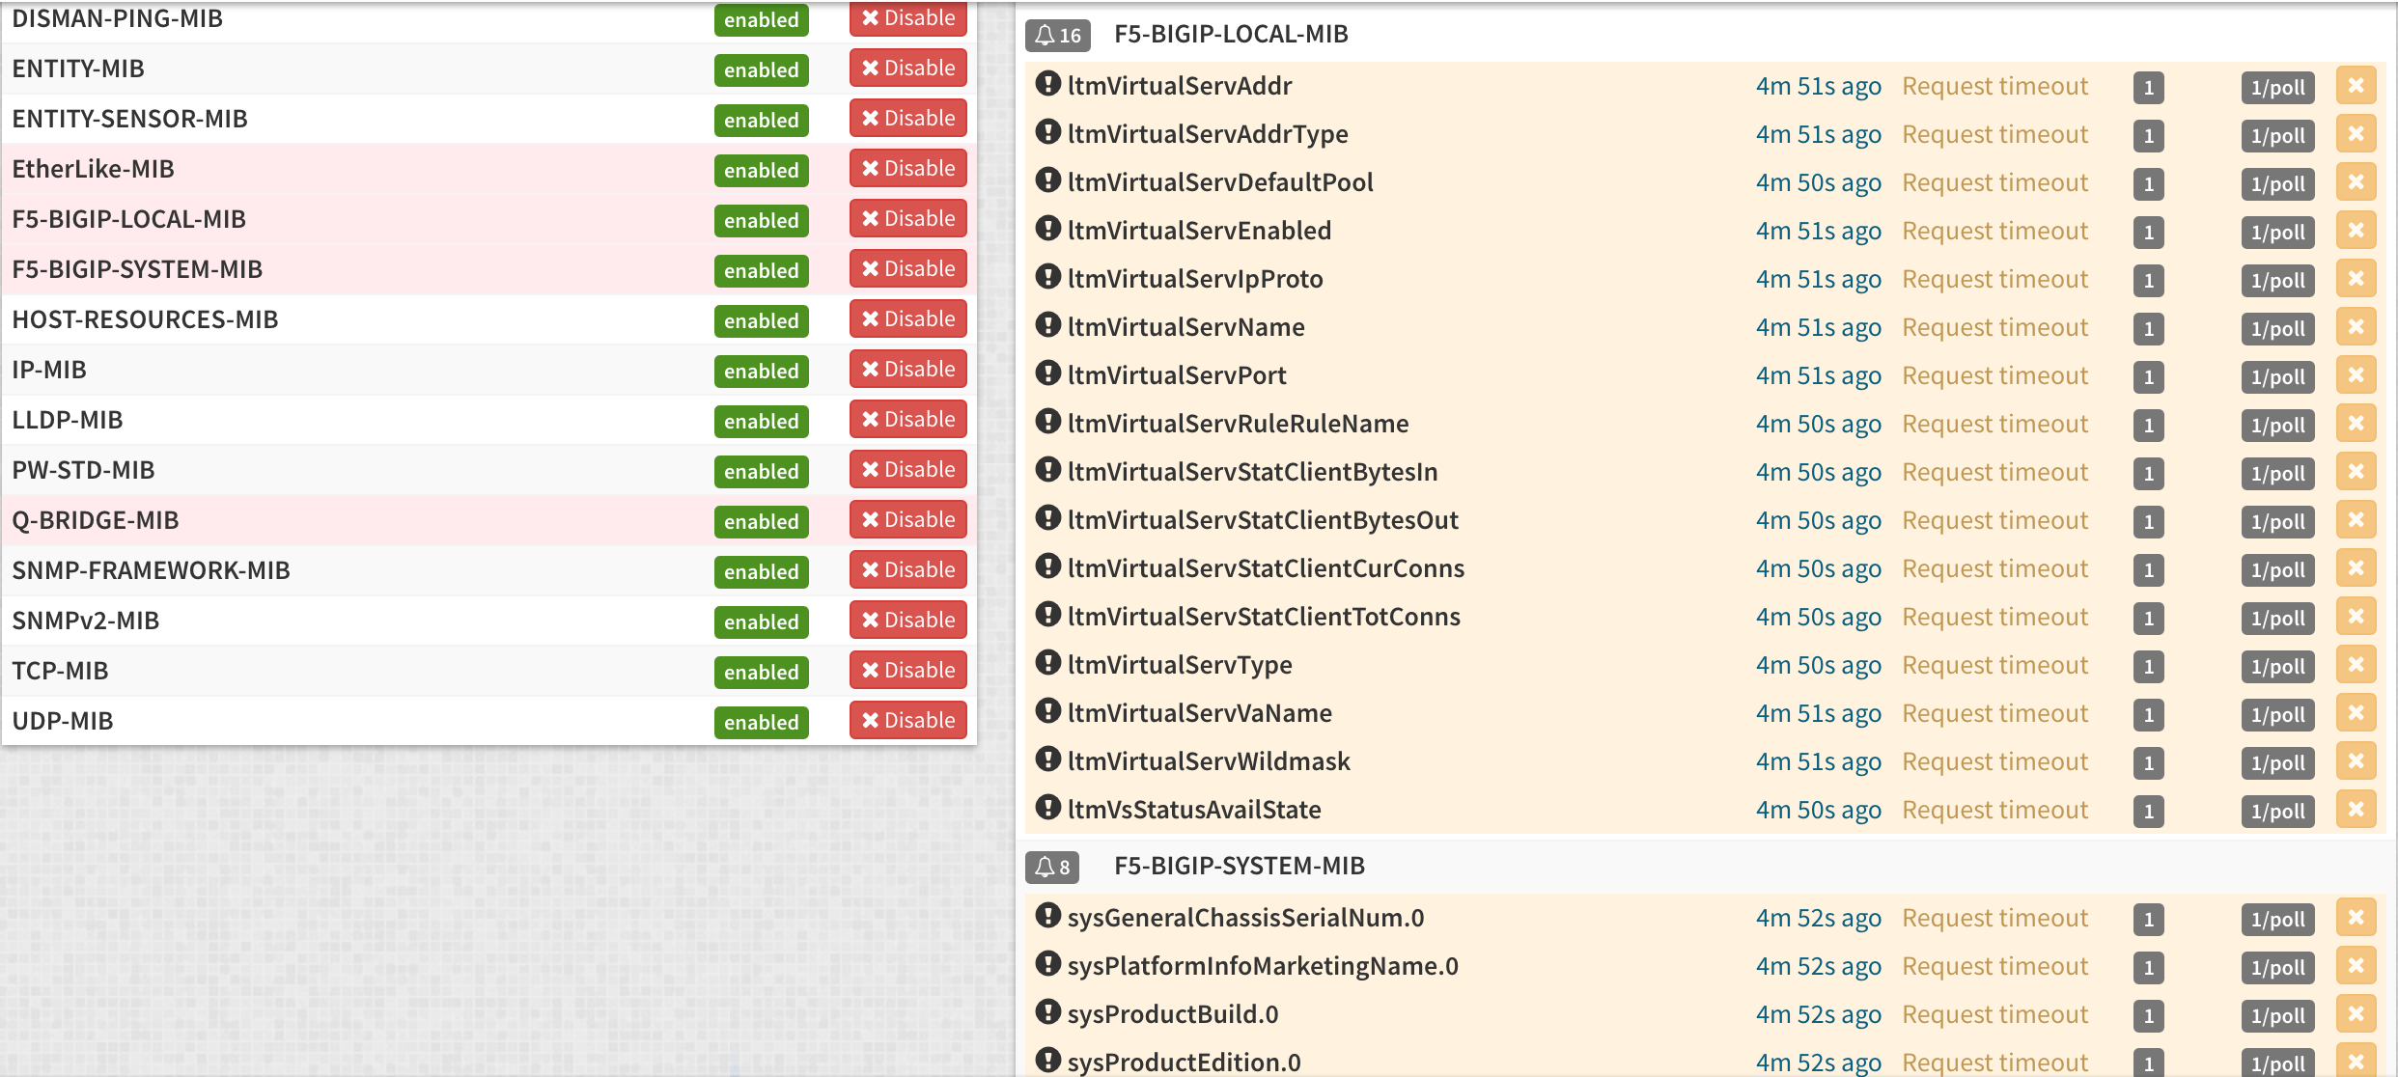Click the enabled badge for SNMPv2-MIB
The width and height of the screenshot is (2398, 1077).
pyautogui.click(x=762, y=622)
